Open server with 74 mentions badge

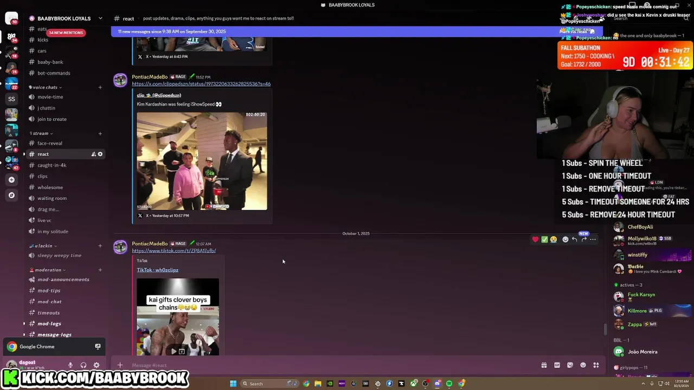[11, 68]
